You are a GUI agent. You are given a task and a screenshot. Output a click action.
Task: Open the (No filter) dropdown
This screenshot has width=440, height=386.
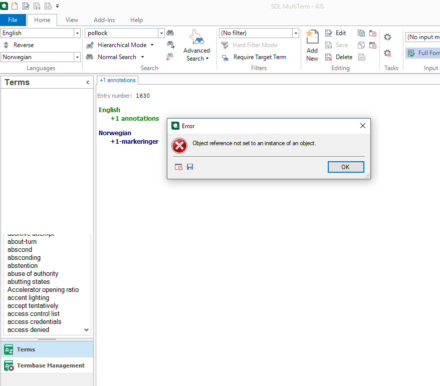click(x=295, y=33)
